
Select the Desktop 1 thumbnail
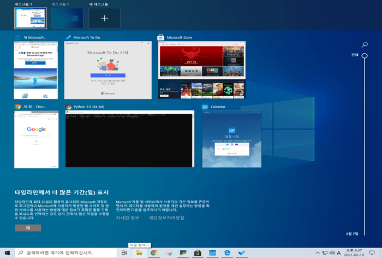pos(31,18)
